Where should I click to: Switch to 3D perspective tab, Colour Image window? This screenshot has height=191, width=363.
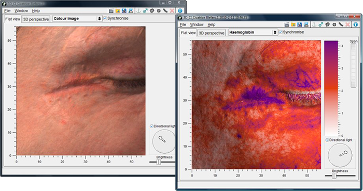coord(36,19)
